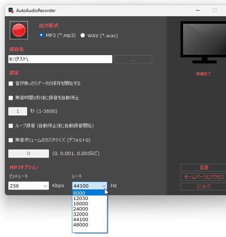This screenshot has height=237, width=226.
Task: Collapse the レート 44100 Hz dropdown
Action: pos(90,186)
